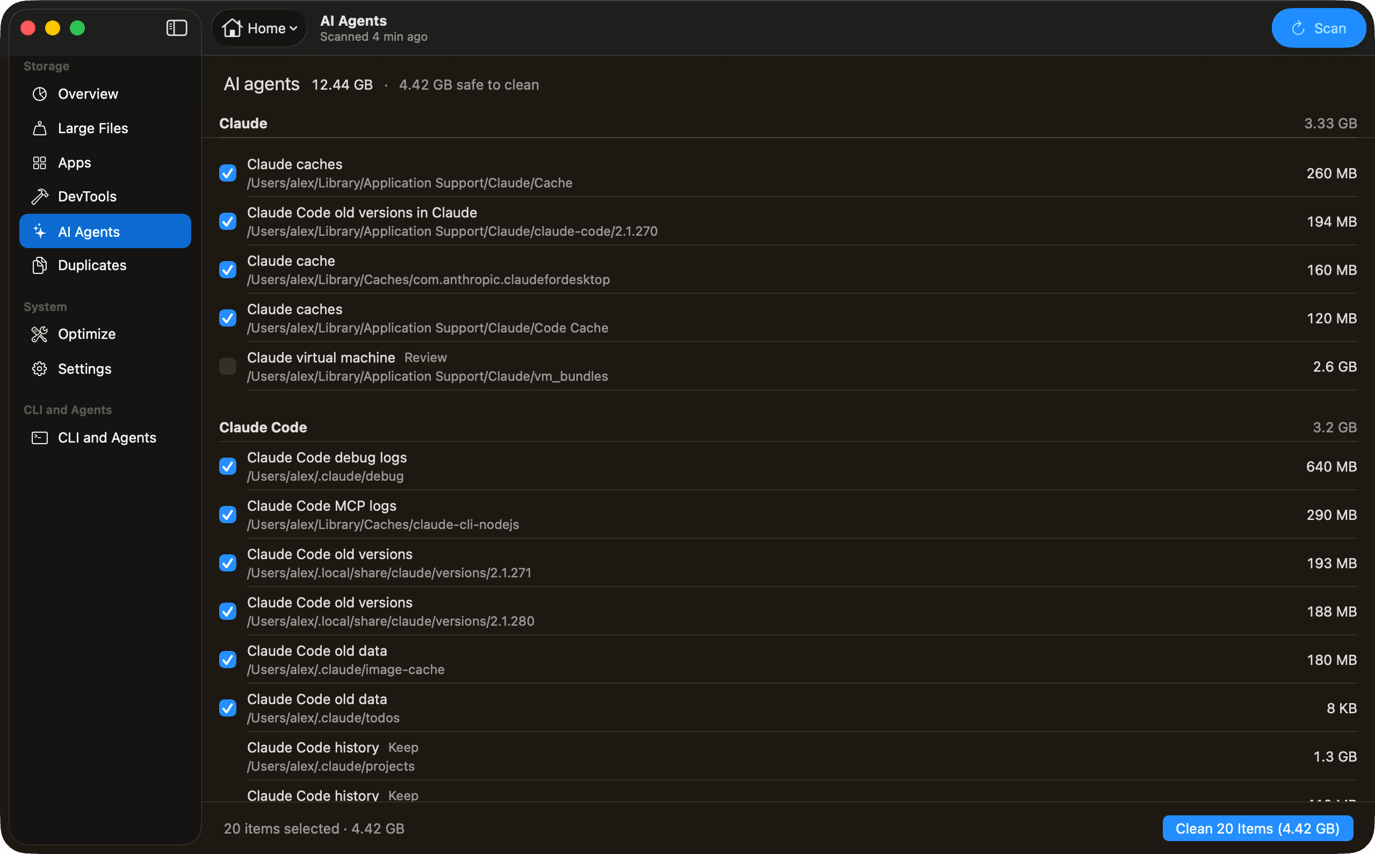Click the refresh arrow icon in Scan
The image size is (1375, 854).
(1298, 28)
